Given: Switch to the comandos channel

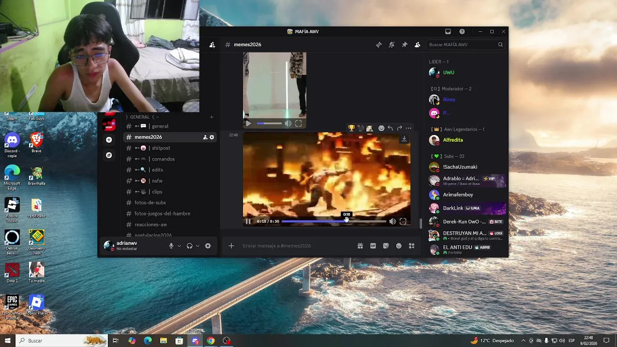Looking at the screenshot, I should [x=170, y=159].
